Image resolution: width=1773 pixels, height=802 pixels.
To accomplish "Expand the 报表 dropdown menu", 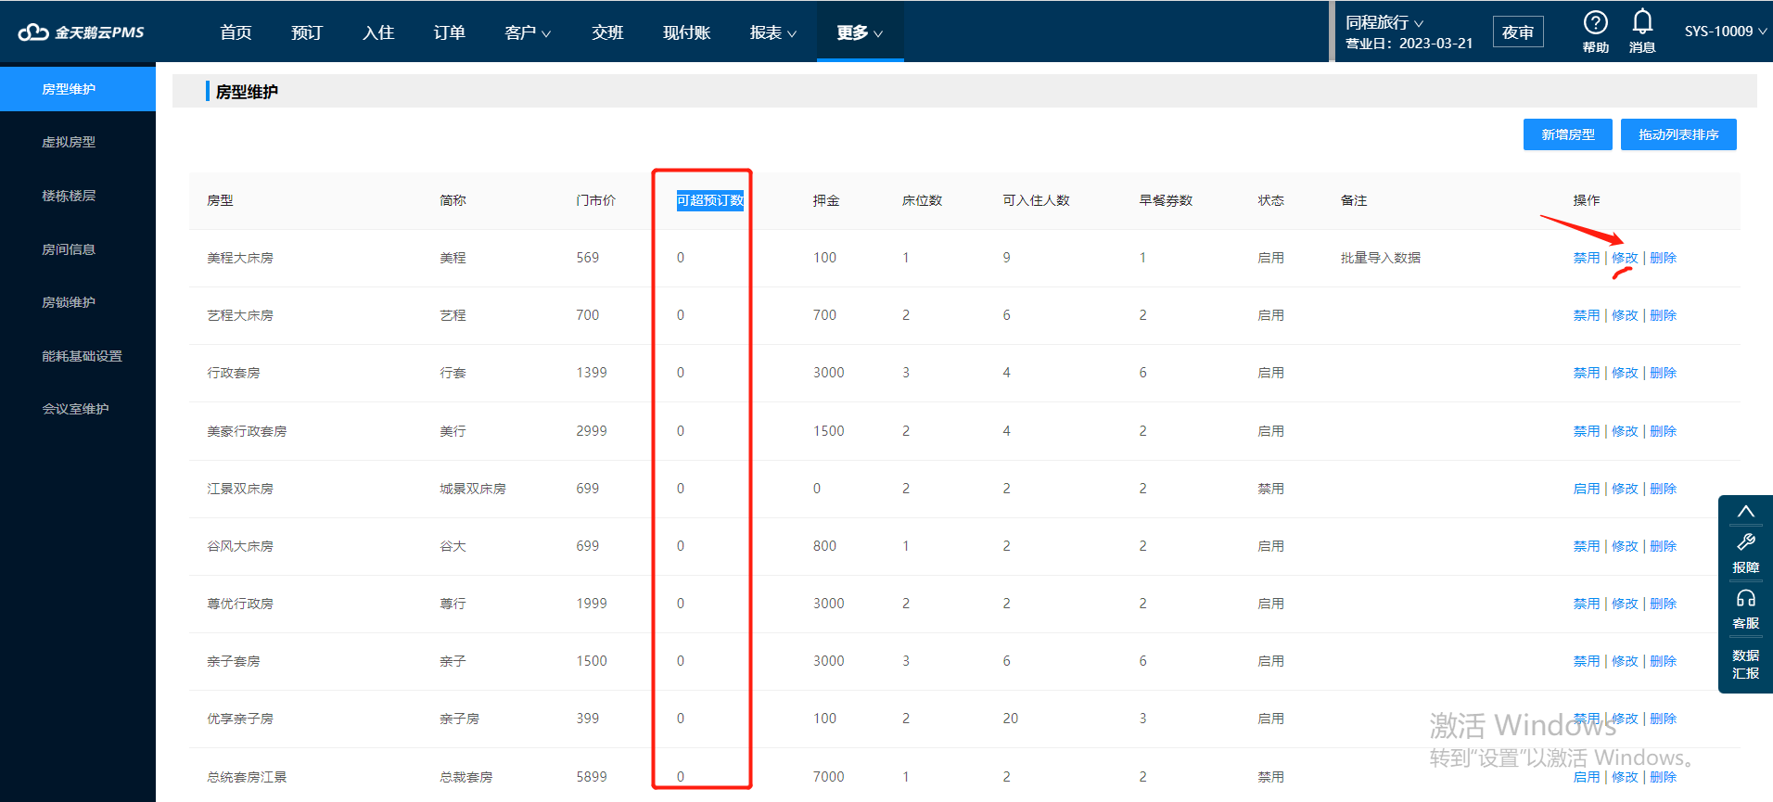I will click(x=773, y=32).
